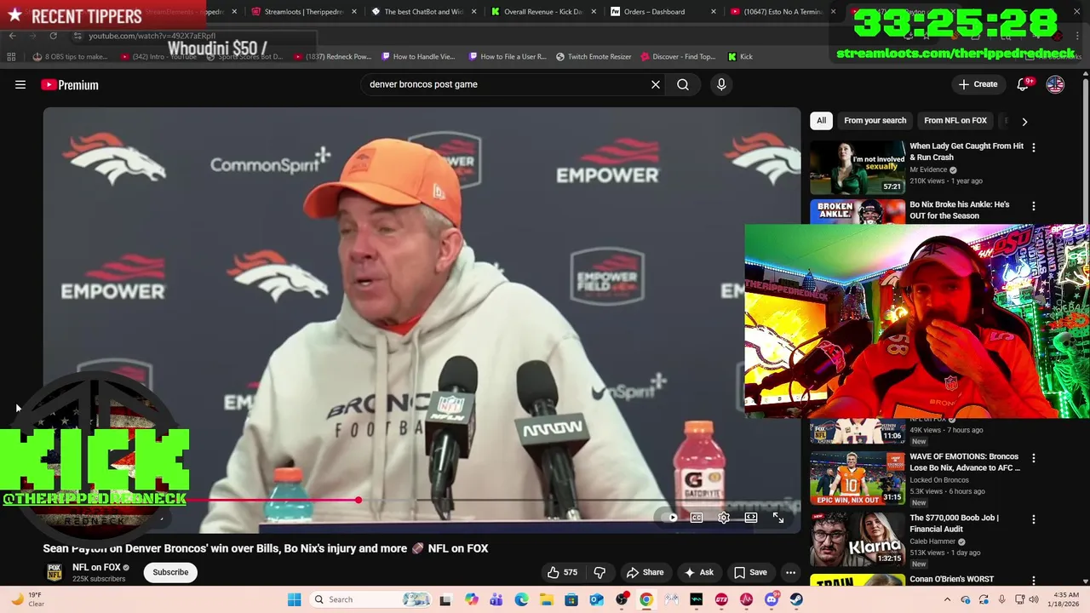Dislike the video with thumbs down

pyautogui.click(x=599, y=572)
